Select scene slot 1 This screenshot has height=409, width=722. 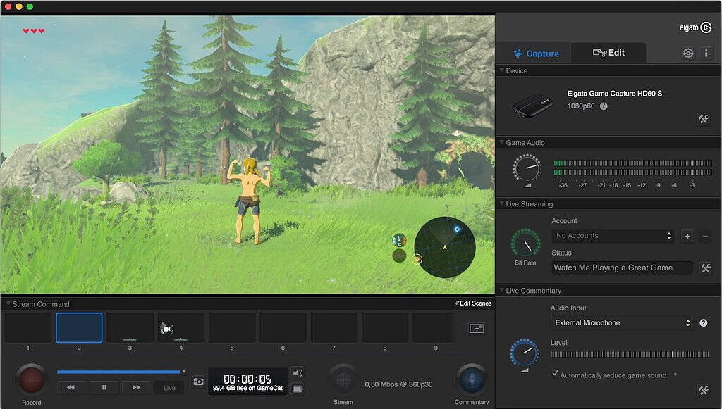pyautogui.click(x=28, y=327)
